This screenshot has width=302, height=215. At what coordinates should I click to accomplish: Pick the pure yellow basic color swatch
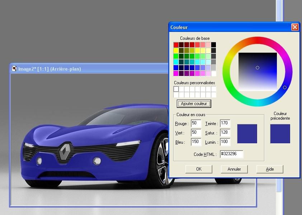pyautogui.click(x=176, y=51)
